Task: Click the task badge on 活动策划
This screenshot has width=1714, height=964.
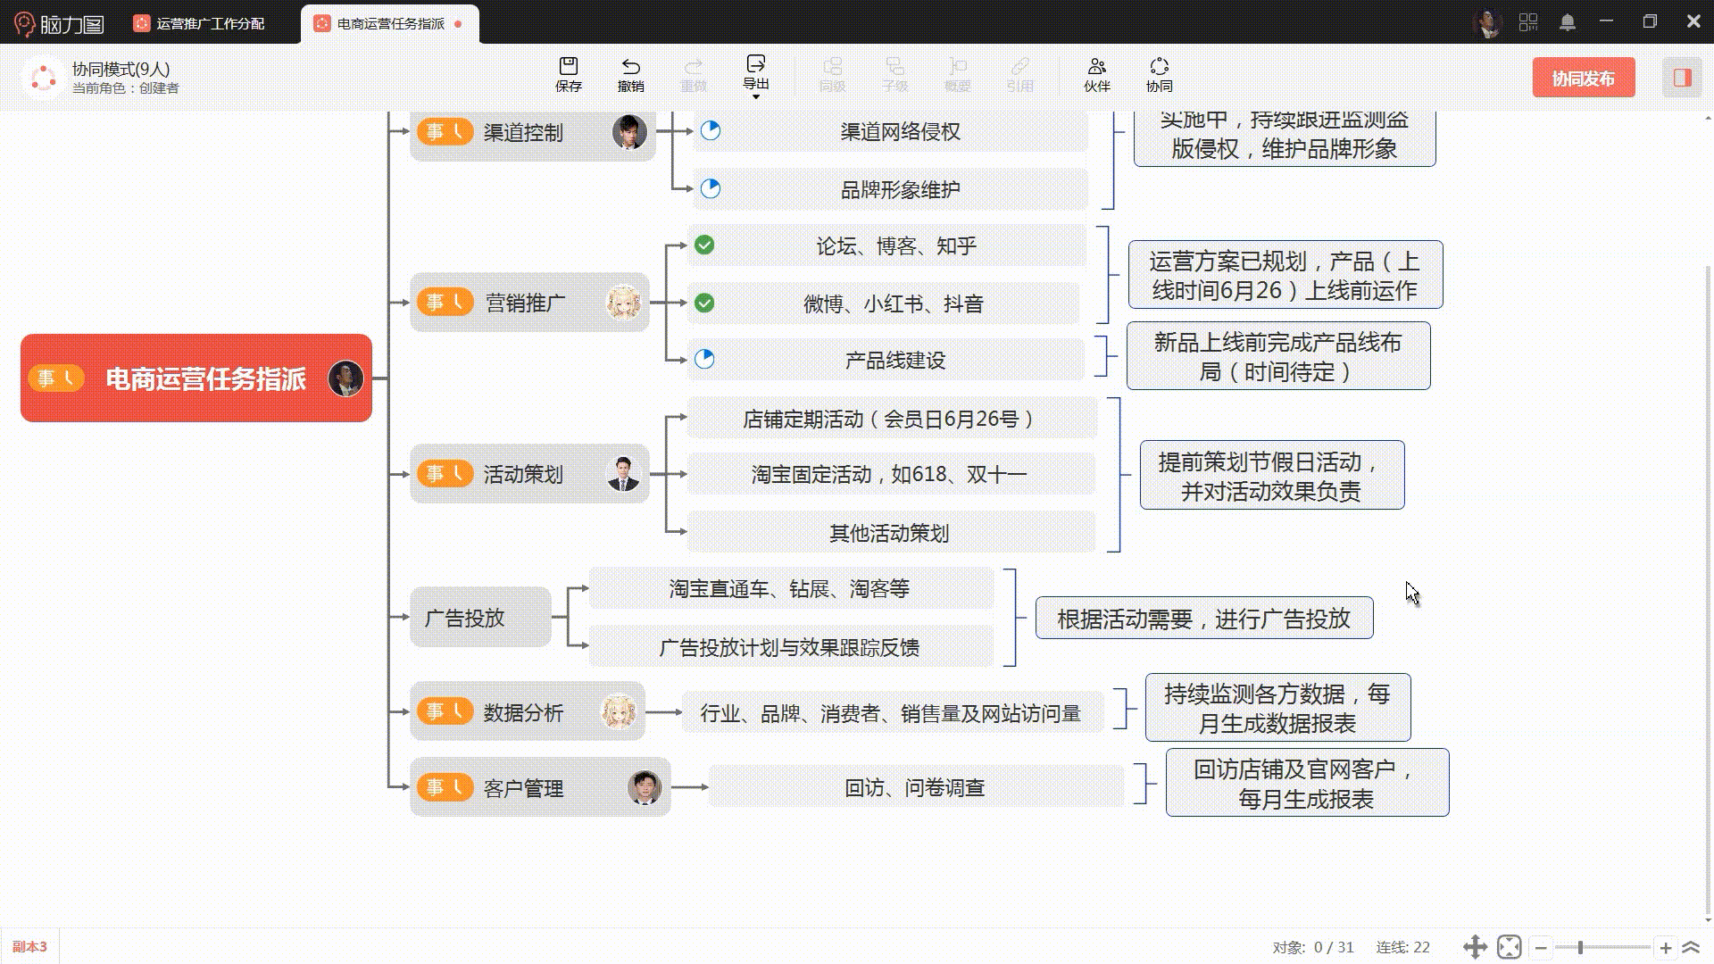Action: [445, 473]
